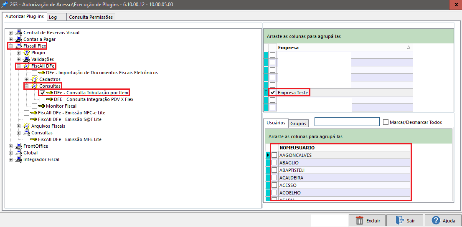Image resolution: width=462 pixels, height=227 pixels.
Task: Click key icon of Emissão S@T Lite
Action: [x=33, y=119]
